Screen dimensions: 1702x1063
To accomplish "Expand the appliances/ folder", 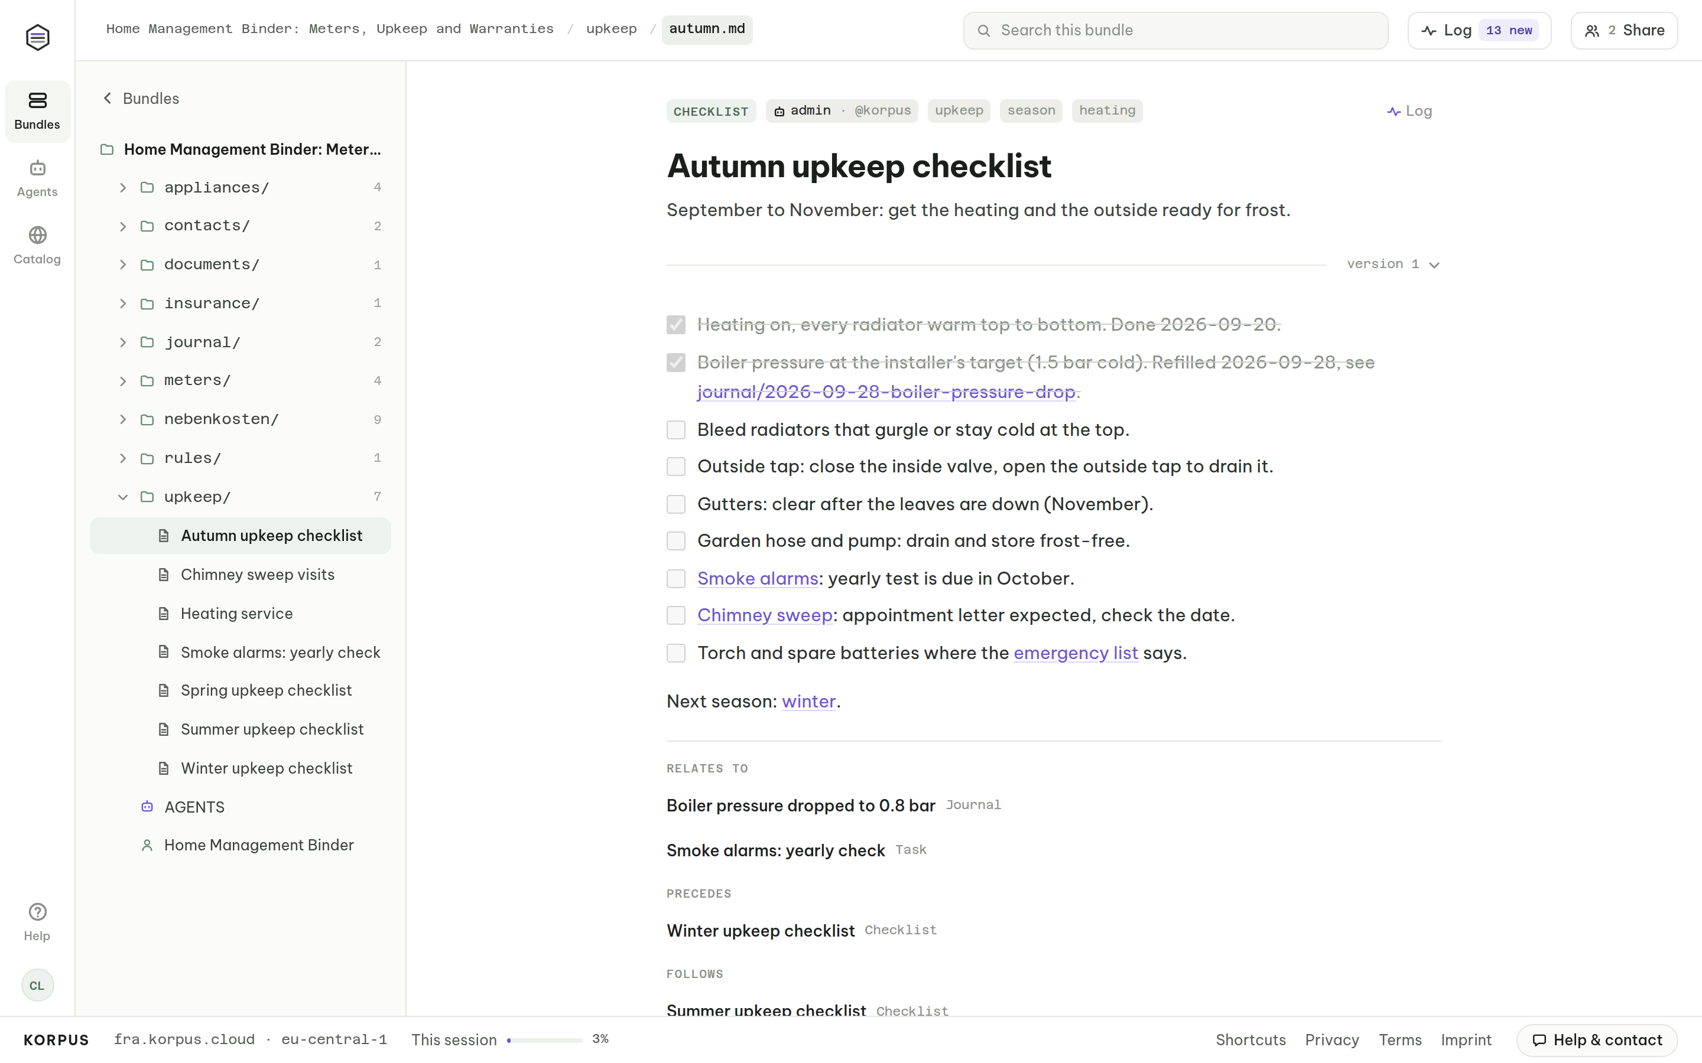I will coord(123,188).
